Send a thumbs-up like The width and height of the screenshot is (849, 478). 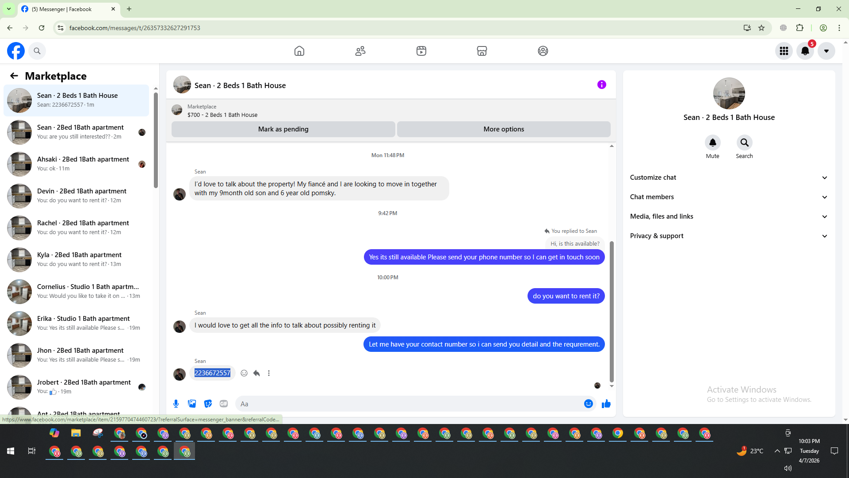coord(606,404)
